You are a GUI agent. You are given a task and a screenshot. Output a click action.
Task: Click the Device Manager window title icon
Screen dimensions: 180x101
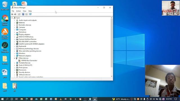pyautogui.click(x=12, y=8)
